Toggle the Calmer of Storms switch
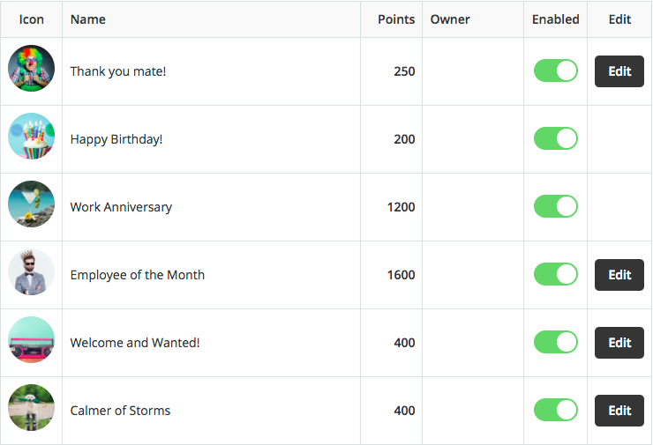 [x=556, y=411]
